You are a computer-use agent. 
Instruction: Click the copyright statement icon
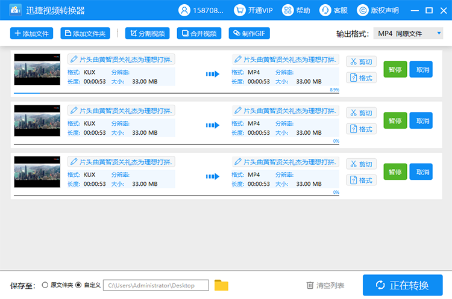coord(363,11)
